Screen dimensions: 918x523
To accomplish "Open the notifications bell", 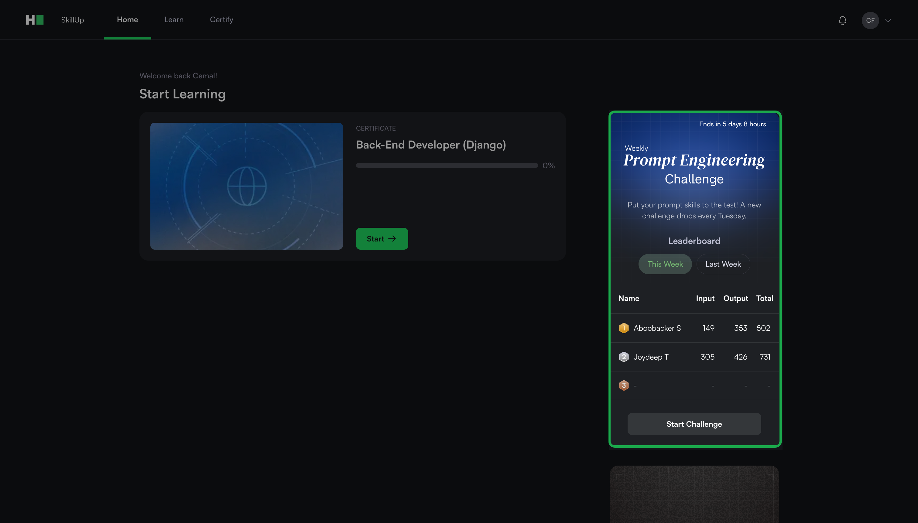I will (842, 20).
